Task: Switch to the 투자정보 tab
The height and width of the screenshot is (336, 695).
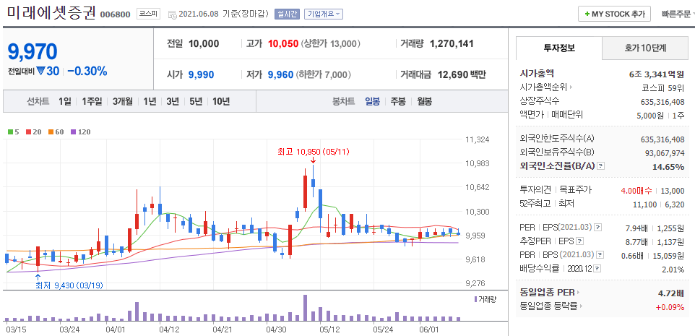Action: click(x=559, y=48)
